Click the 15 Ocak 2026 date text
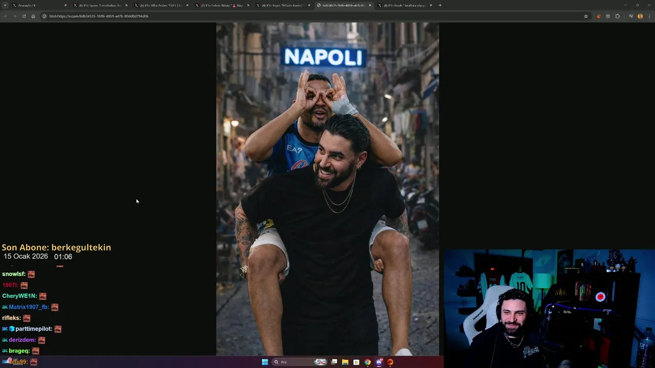The width and height of the screenshot is (655, 368). (26, 257)
